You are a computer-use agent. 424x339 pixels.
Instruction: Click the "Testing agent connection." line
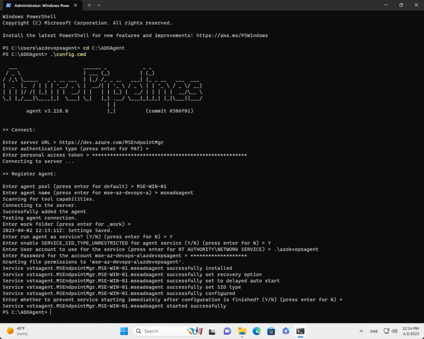pos(40,218)
